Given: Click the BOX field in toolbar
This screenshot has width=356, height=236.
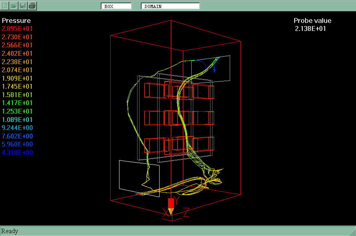Looking at the screenshot, I should [116, 6].
